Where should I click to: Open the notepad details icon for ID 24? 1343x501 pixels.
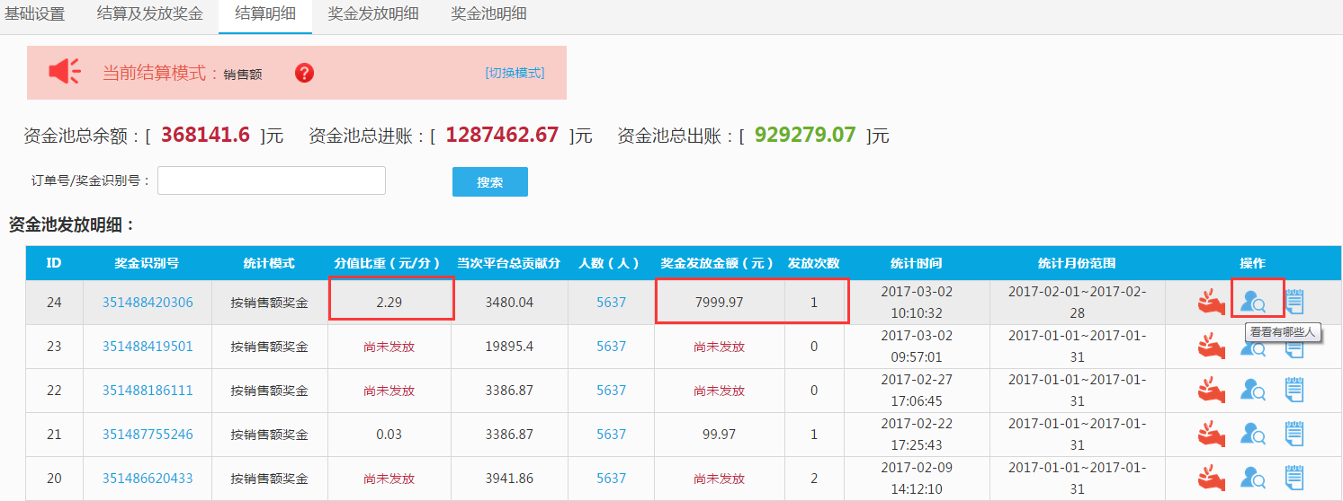tap(1294, 302)
